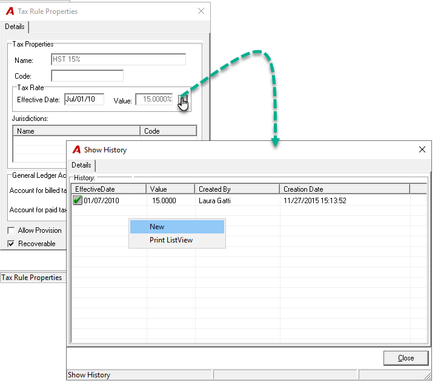This screenshot has height=381, width=435.
Task: Click Jurisdictions Code column header
Action: 168,131
